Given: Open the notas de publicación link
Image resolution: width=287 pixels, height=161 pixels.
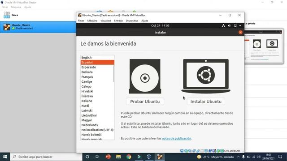Looking at the screenshot, I should (x=176, y=138).
